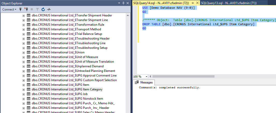Refresh Object Explorer with the circular arrow icon
This screenshot has width=276, height=113.
pyautogui.click(x=43, y=10)
